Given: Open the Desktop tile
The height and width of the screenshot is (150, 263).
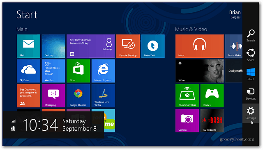Looking at the screenshot, I should point(53,46).
